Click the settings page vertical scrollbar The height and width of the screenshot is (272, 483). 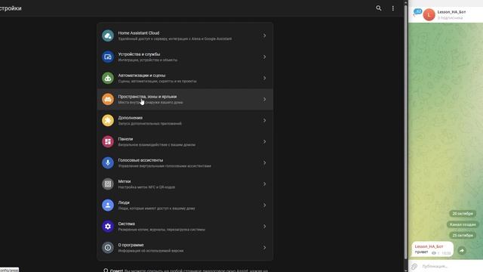pos(406,131)
